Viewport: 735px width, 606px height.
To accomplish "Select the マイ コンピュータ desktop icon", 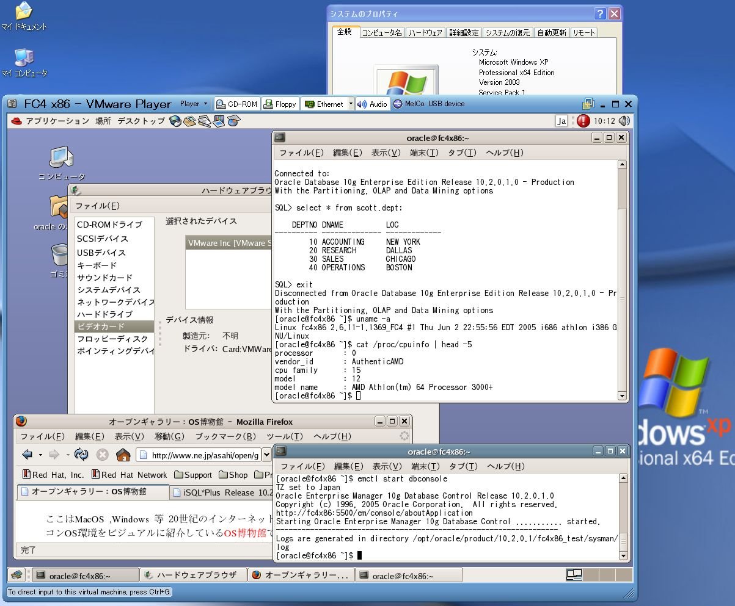I will (x=24, y=63).
